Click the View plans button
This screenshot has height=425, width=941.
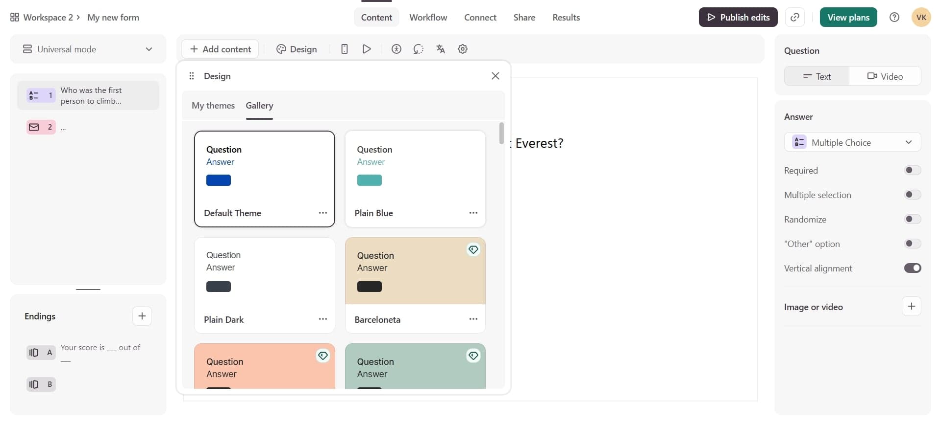[848, 17]
